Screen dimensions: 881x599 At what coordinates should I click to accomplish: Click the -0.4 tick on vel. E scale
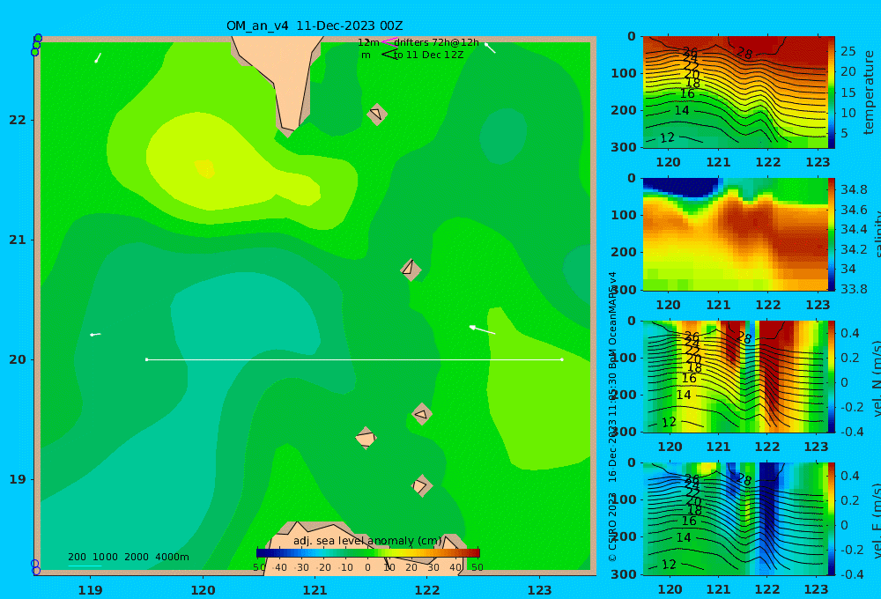(850, 573)
